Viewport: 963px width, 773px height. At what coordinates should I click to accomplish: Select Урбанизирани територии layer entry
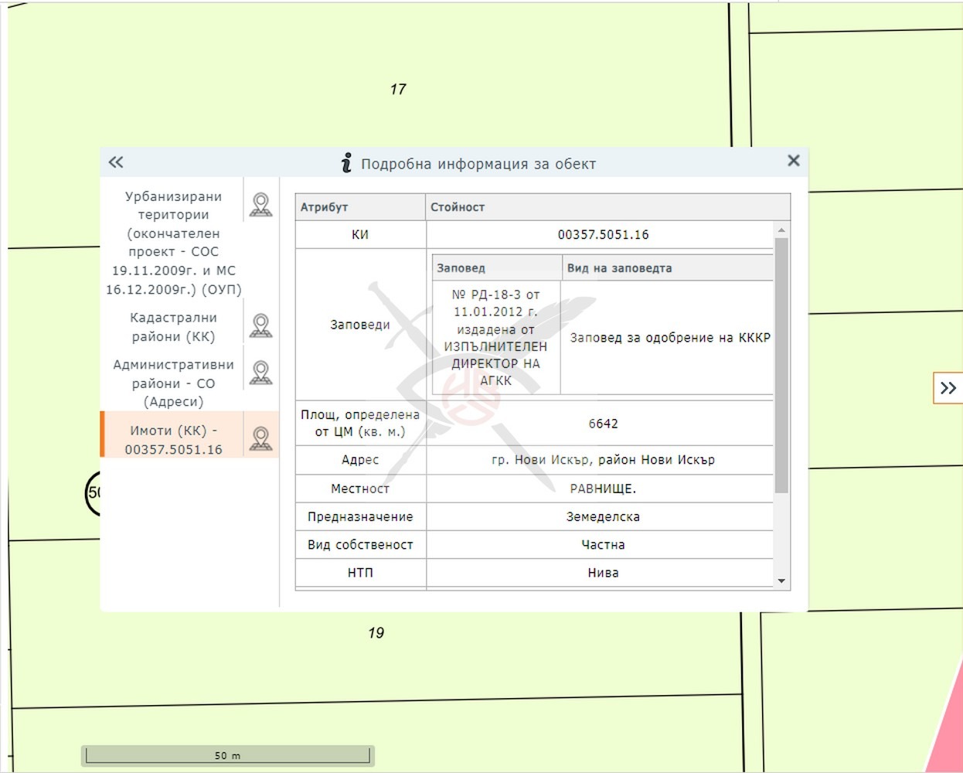(173, 243)
